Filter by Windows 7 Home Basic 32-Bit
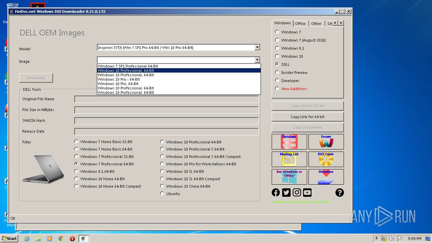This screenshot has width=432, height=243. coord(103,142)
